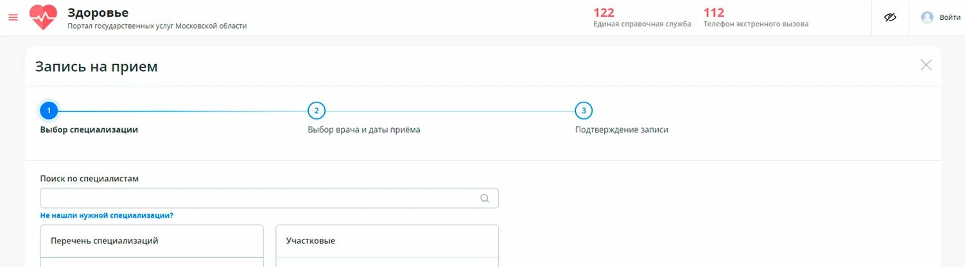The height and width of the screenshot is (267, 965).
Task: Click Портал государственных услуг Московской области subtitle
Action: 157,26
